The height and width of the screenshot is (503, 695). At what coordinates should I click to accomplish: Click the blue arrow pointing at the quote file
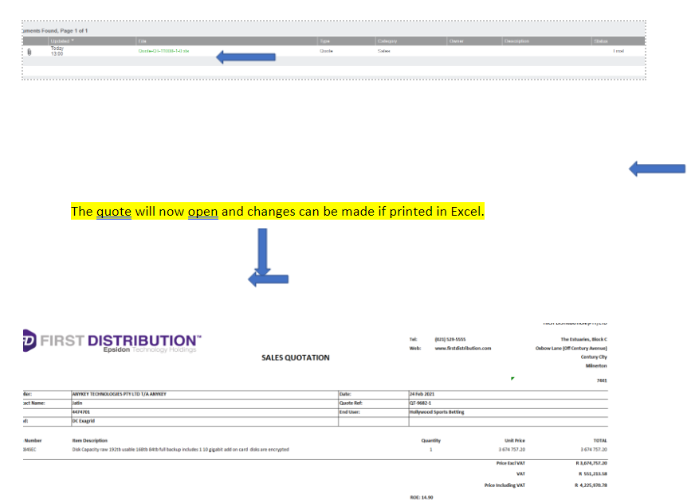245,57
